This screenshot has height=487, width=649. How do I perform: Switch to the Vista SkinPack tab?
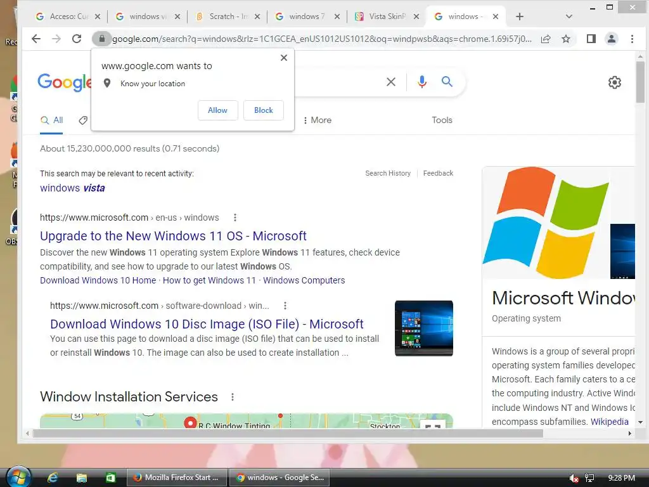click(387, 16)
